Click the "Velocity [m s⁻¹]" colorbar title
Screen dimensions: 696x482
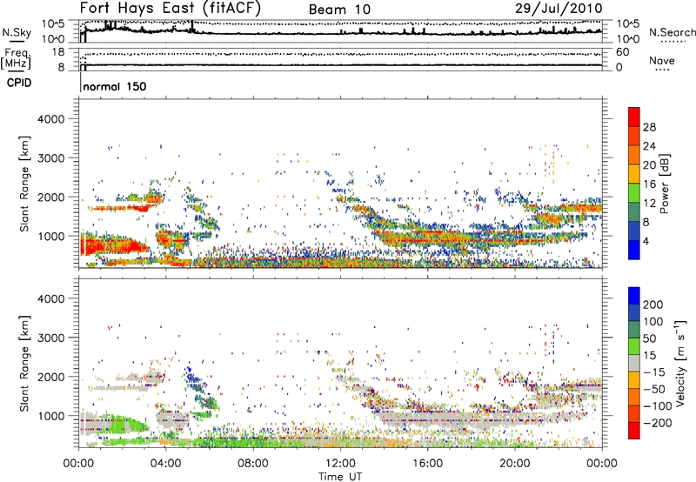point(679,364)
